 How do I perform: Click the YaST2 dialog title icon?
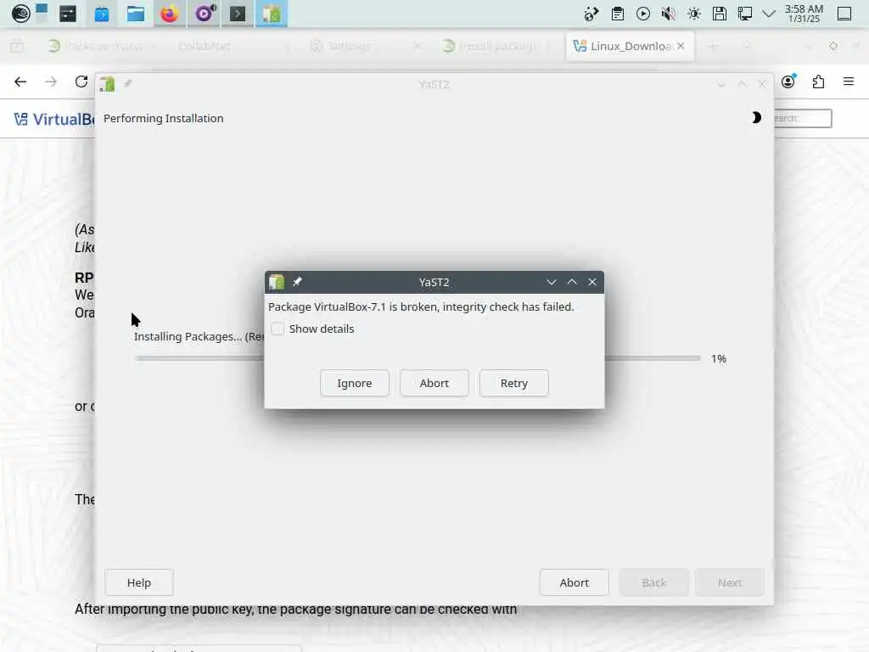click(277, 282)
